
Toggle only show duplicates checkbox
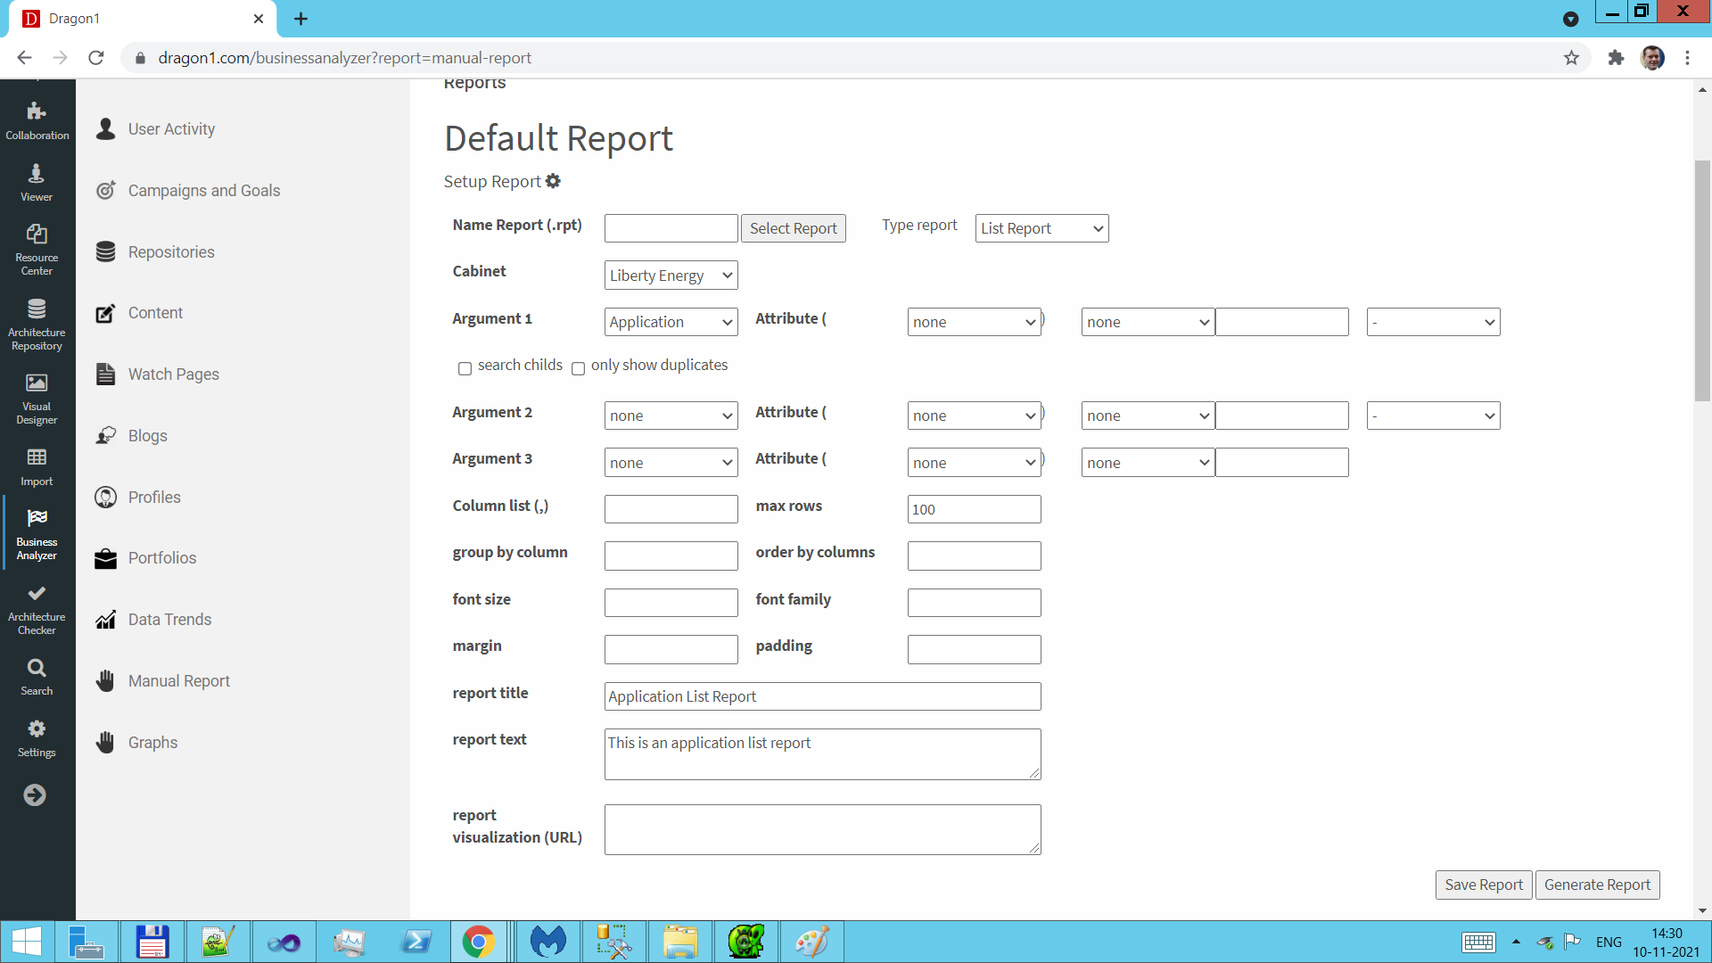coord(578,368)
